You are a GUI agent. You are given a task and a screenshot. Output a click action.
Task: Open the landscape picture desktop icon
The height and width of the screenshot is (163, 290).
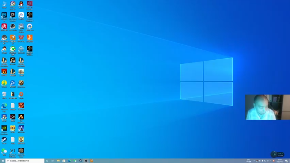coord(21,72)
